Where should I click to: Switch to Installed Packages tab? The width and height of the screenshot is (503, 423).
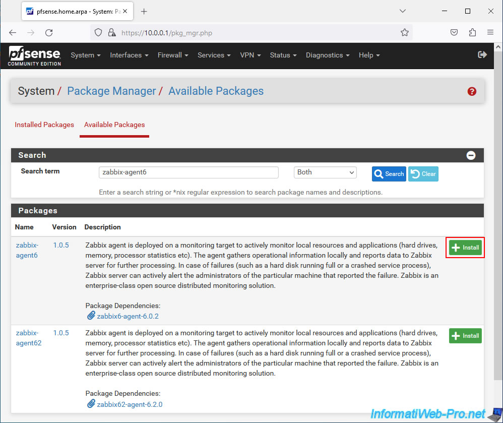coord(44,125)
